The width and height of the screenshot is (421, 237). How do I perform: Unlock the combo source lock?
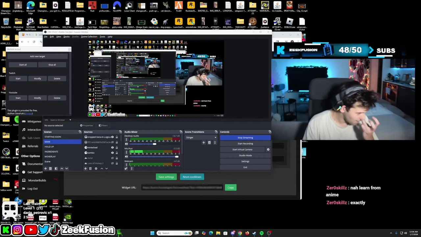tap(116, 153)
